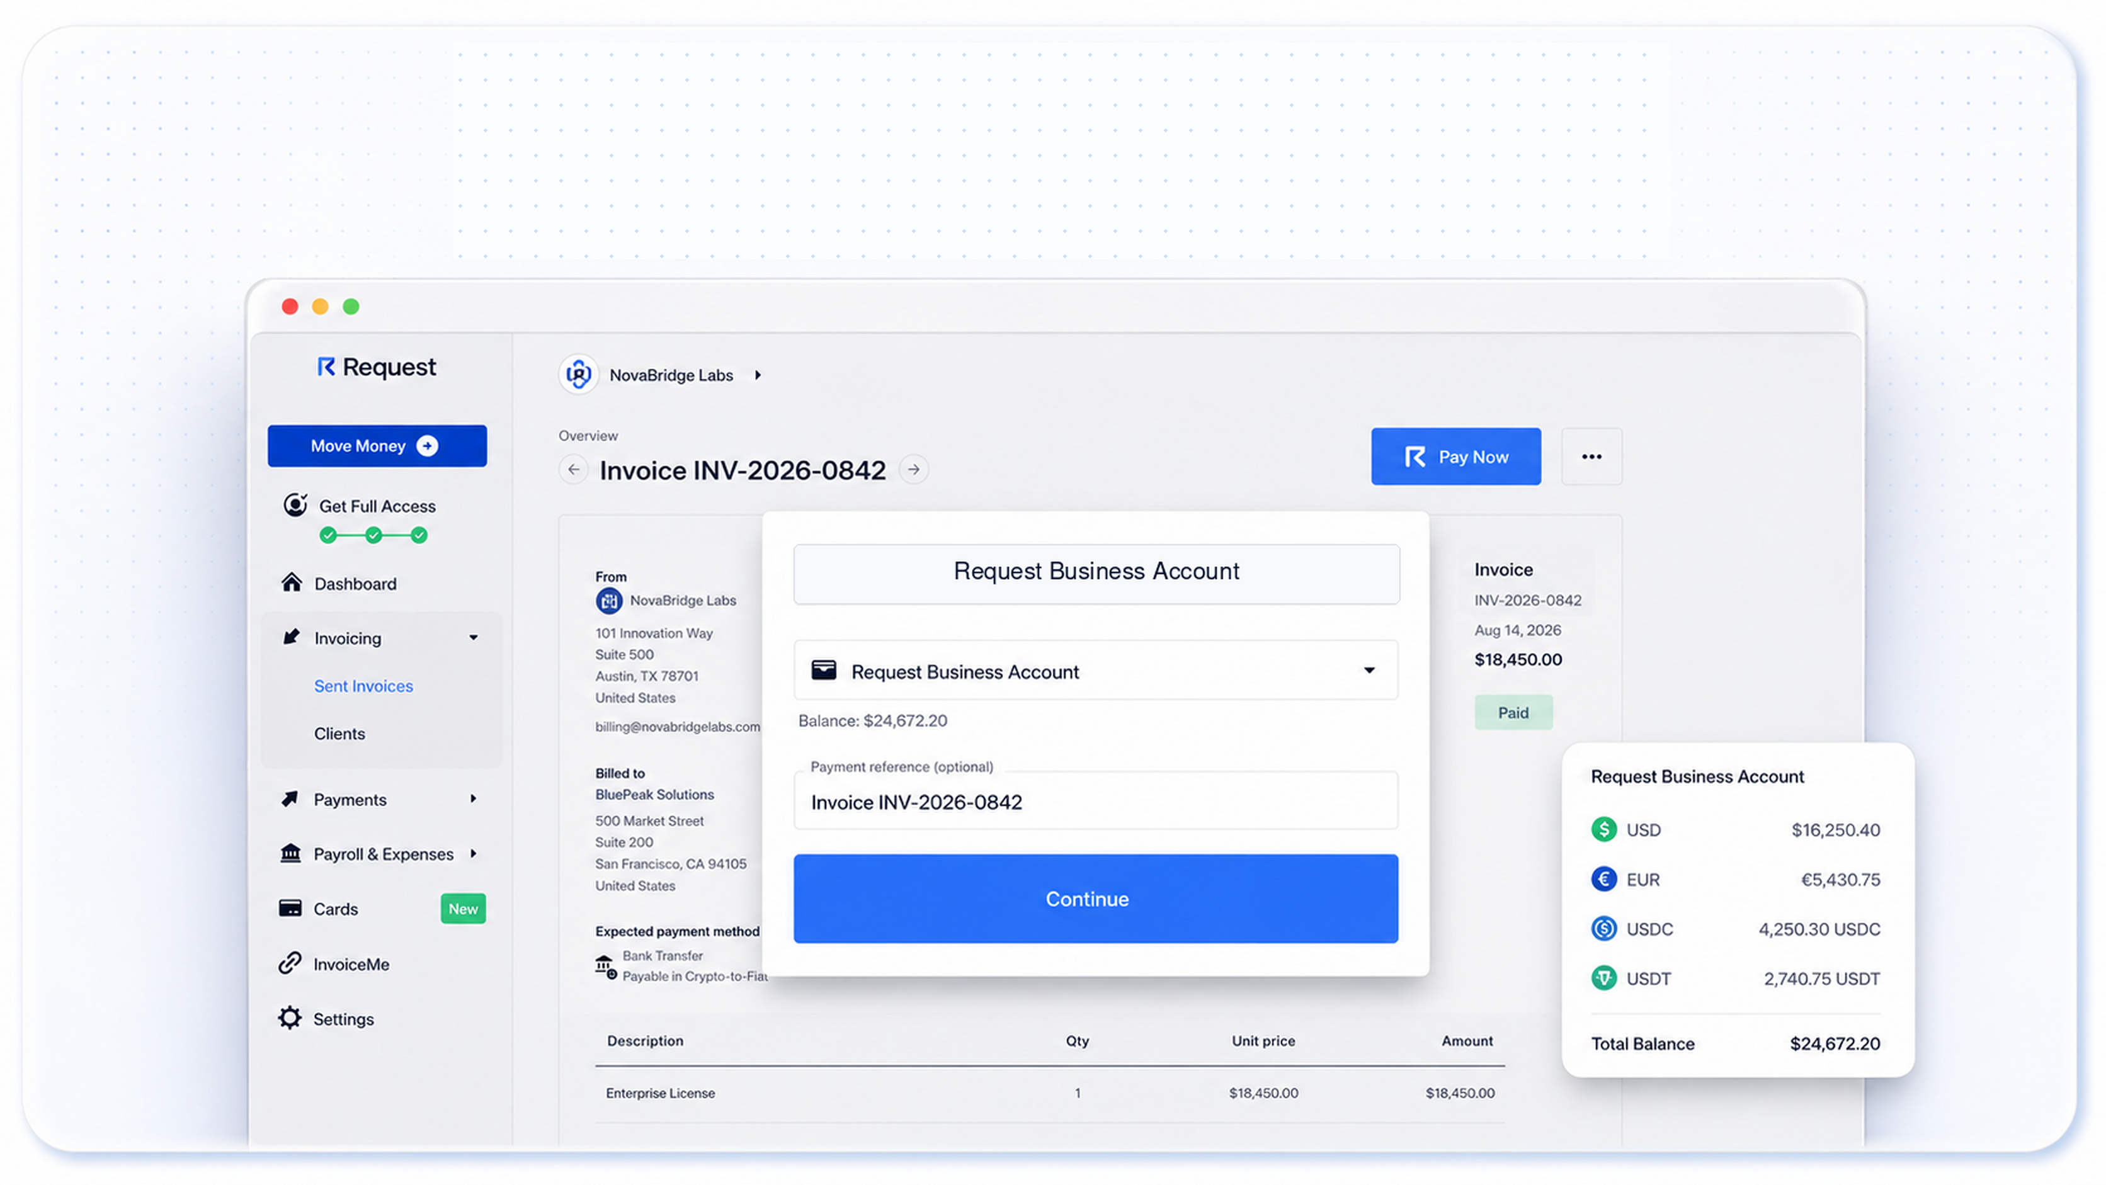
Task: Open Settings from the sidebar
Action: [x=343, y=1020]
